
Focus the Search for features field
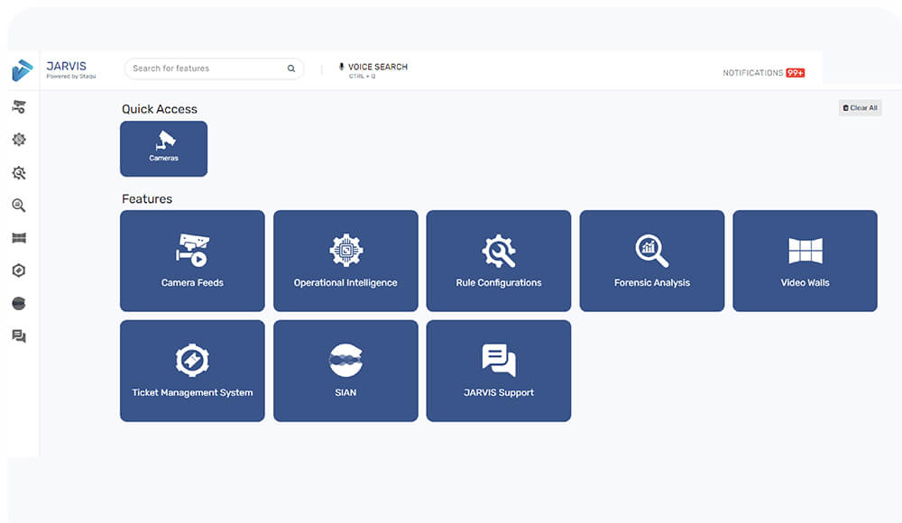(214, 69)
